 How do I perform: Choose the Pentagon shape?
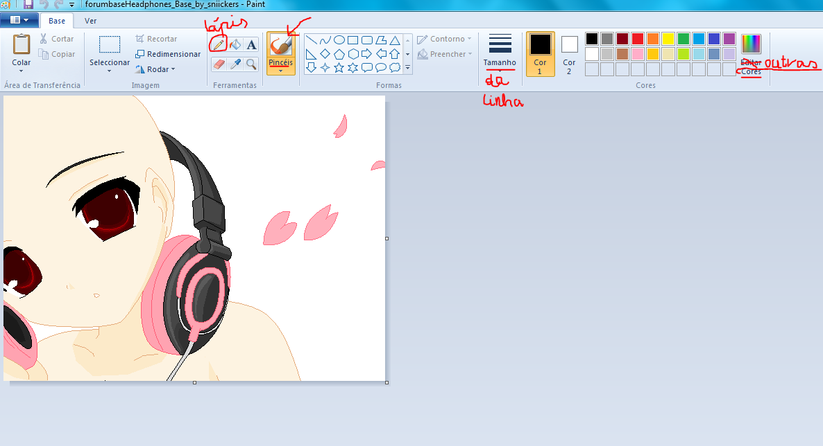point(339,53)
